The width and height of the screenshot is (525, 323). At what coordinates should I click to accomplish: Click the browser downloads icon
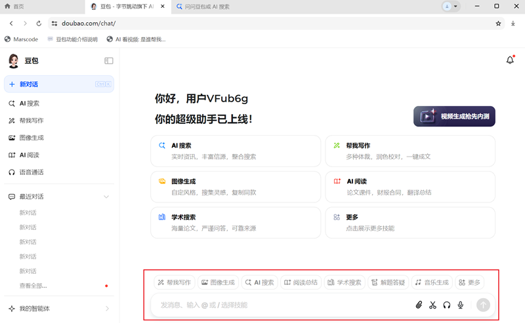(x=513, y=23)
